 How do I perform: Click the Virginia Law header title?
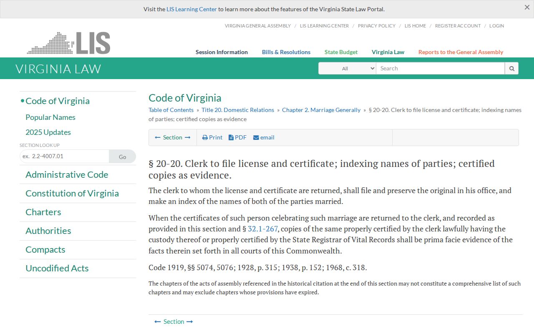(58, 69)
